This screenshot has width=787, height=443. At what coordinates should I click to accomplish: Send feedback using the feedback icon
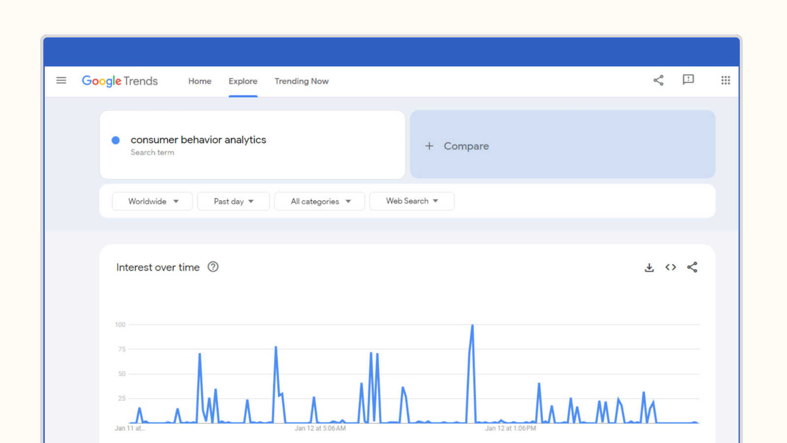[x=689, y=80]
